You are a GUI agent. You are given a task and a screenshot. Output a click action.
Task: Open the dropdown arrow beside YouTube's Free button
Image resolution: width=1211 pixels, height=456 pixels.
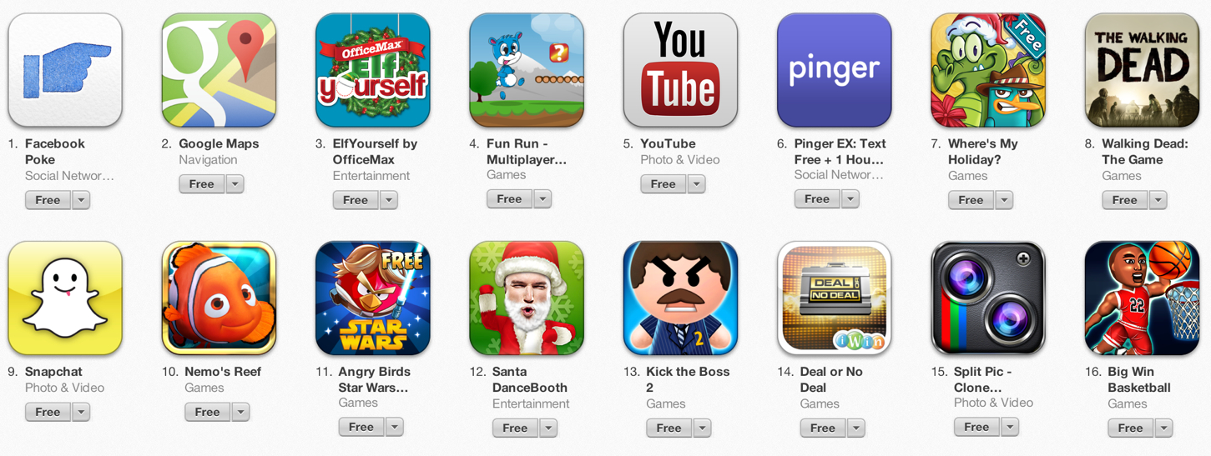pos(696,184)
